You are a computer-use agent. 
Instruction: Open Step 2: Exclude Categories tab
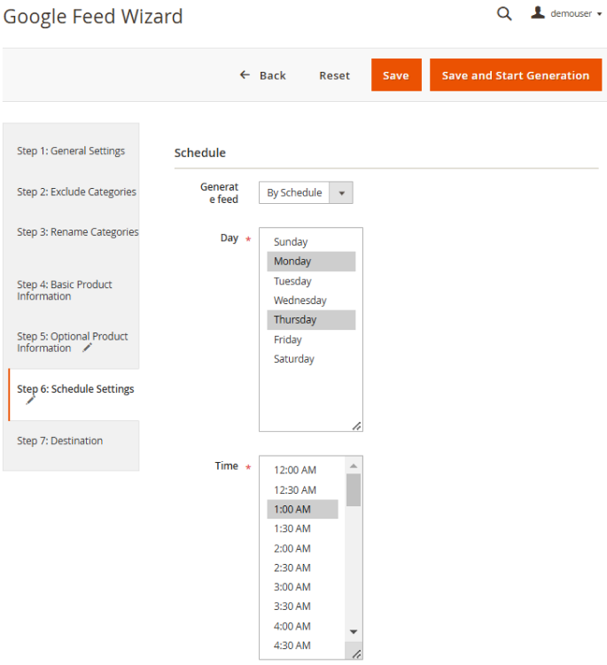(x=76, y=192)
